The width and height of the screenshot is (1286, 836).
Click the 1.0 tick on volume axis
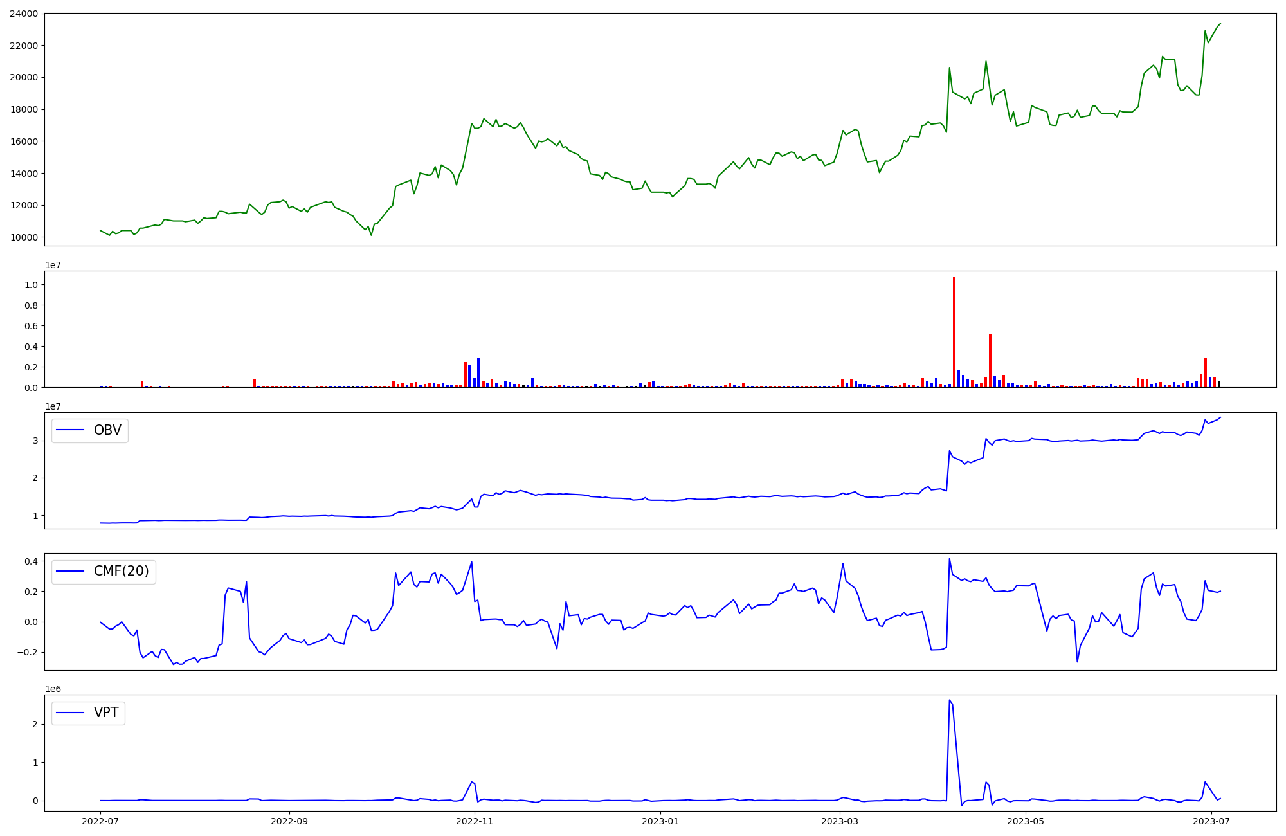(x=31, y=285)
